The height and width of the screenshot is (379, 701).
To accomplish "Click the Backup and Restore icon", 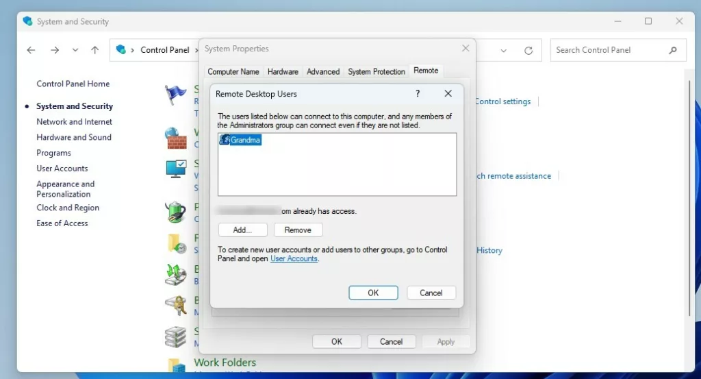I will (x=176, y=274).
